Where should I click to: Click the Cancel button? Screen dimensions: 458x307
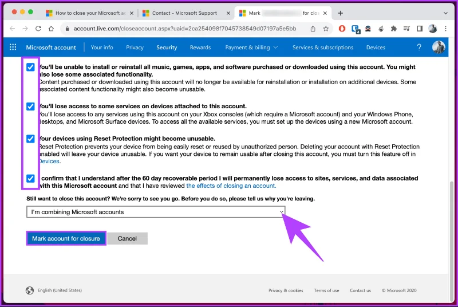(127, 238)
